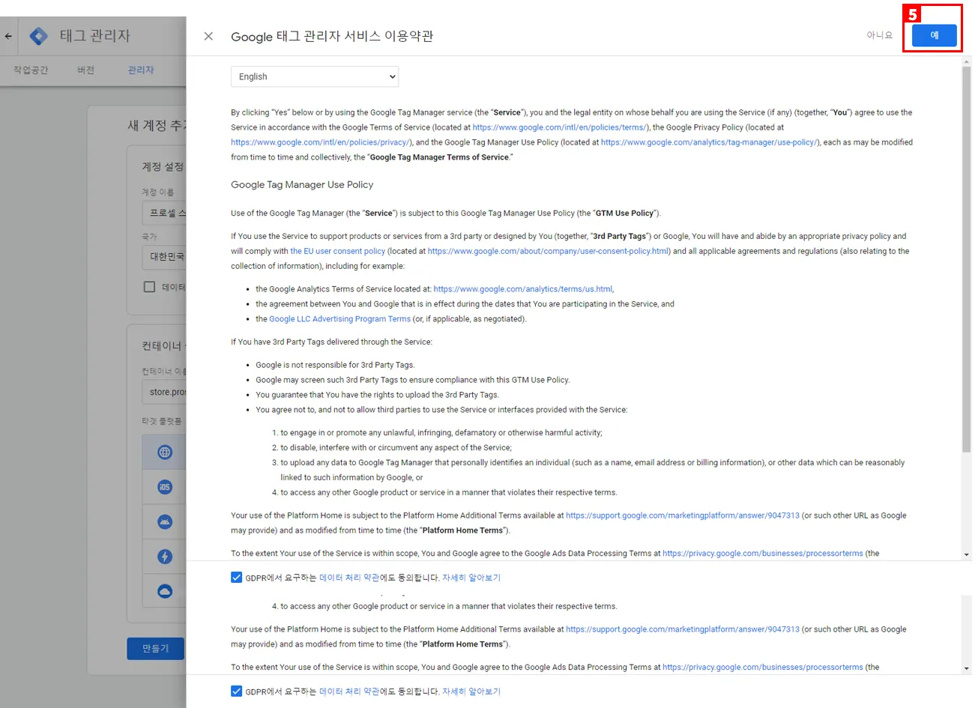Click the container name field showing store.pros
The height and width of the screenshot is (708, 975).
[164, 392]
